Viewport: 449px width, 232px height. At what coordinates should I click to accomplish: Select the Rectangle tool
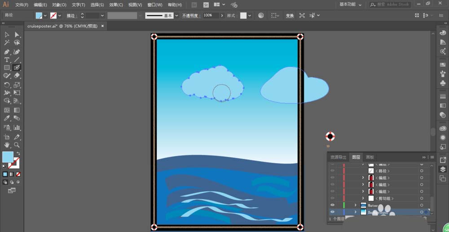click(x=7, y=68)
